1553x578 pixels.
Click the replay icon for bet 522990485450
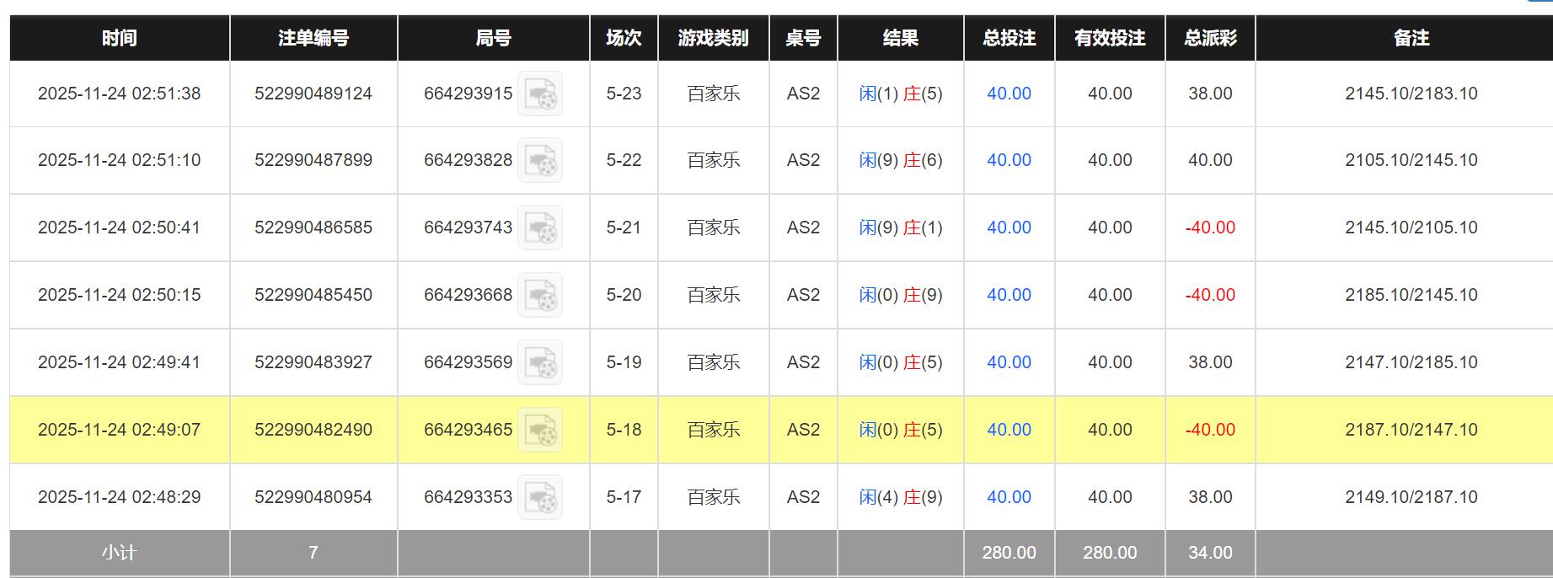tap(544, 295)
